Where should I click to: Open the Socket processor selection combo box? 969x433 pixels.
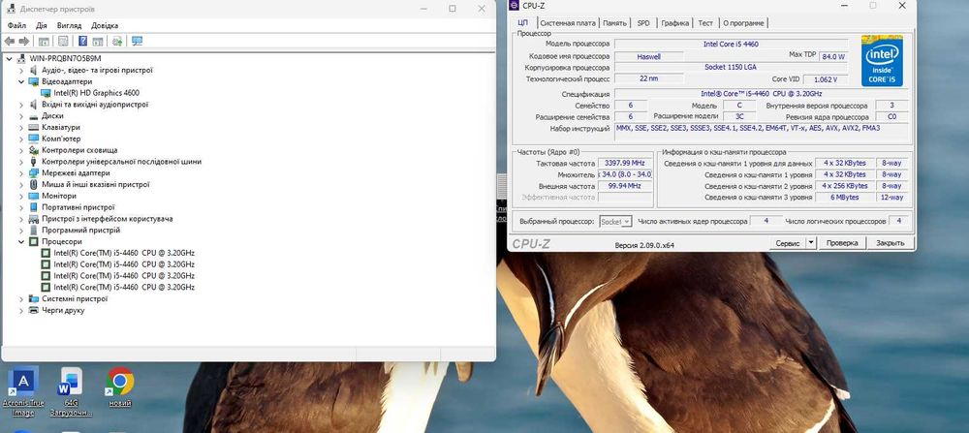pyautogui.click(x=615, y=221)
